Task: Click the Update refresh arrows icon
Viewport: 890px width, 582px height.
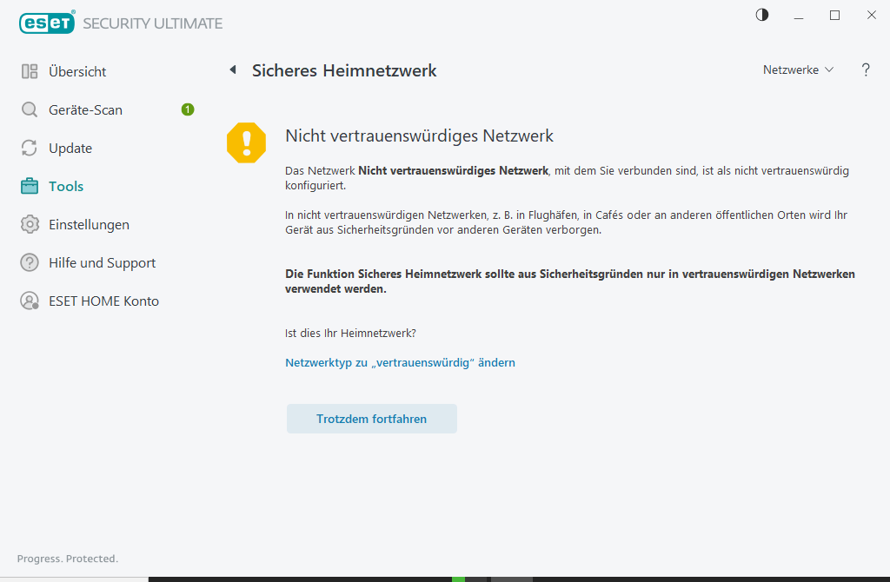Action: pyautogui.click(x=30, y=148)
